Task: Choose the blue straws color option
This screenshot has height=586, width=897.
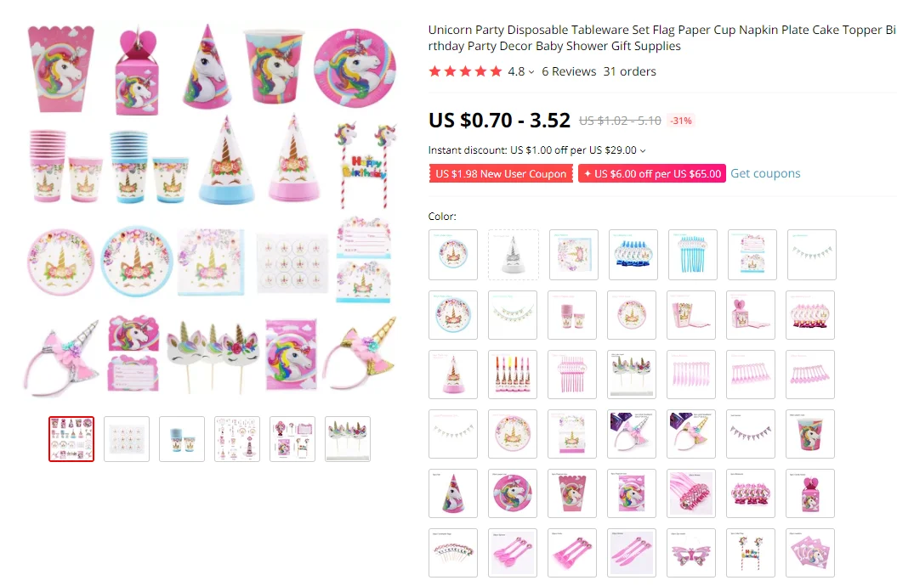Action: 693,255
